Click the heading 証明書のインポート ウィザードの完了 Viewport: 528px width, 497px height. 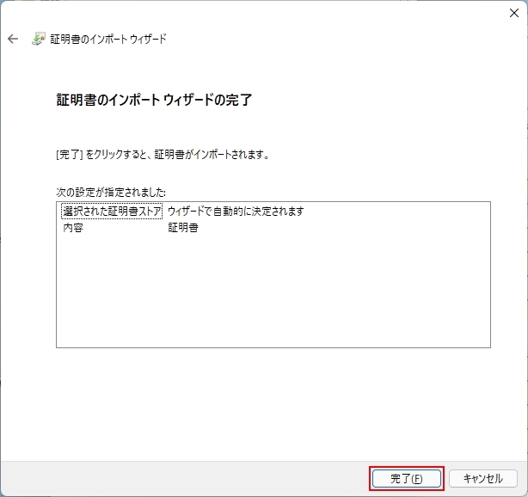tap(154, 100)
